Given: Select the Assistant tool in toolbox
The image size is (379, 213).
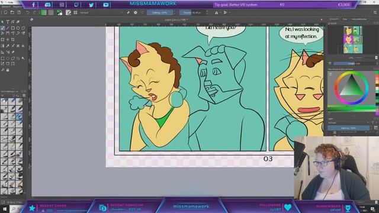Looking at the screenshot, I should (2, 51).
